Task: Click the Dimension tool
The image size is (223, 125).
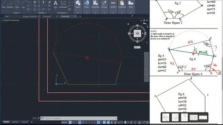Action: [63, 4]
